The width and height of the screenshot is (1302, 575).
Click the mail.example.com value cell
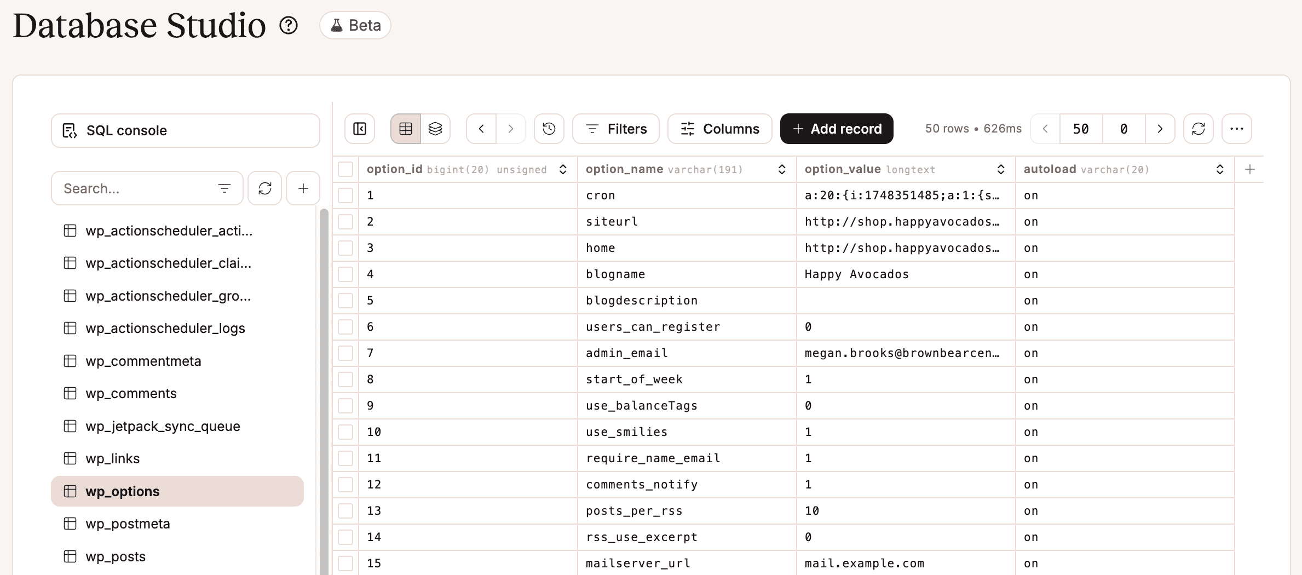coord(906,563)
